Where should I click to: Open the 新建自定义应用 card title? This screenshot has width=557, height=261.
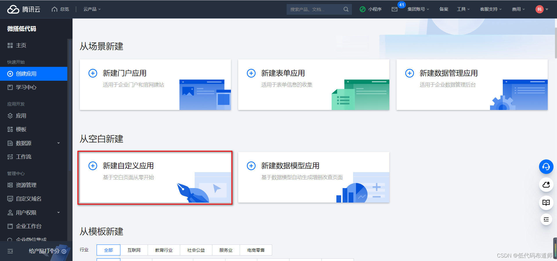(x=128, y=166)
